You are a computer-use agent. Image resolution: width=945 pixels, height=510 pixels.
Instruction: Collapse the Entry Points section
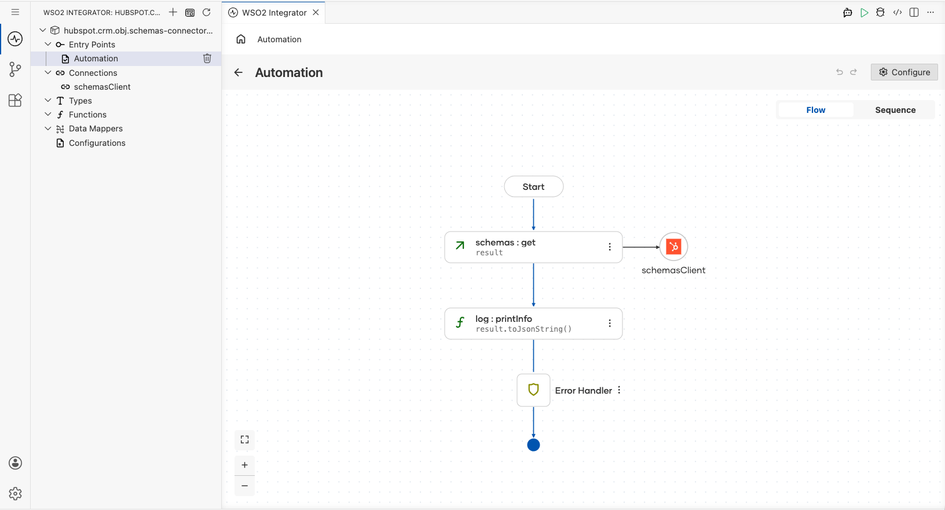48,45
